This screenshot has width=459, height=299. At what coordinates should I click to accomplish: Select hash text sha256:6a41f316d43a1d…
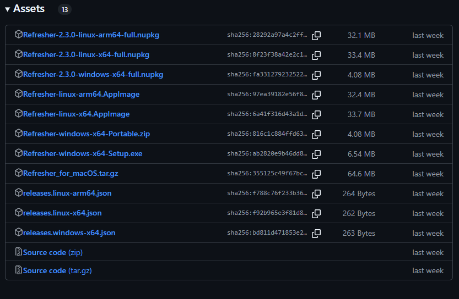pyautogui.click(x=267, y=114)
